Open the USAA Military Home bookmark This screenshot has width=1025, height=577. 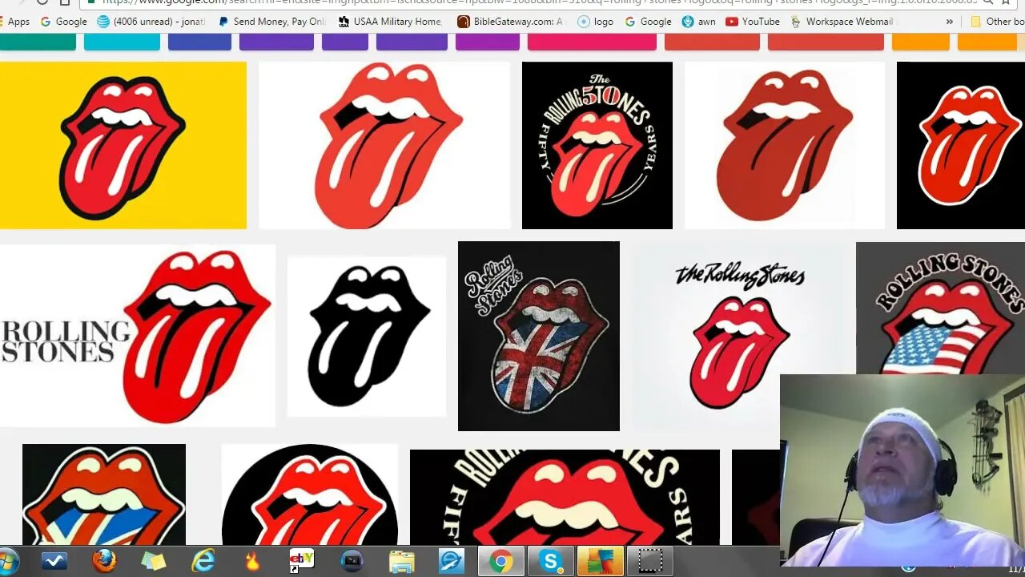[x=390, y=22]
